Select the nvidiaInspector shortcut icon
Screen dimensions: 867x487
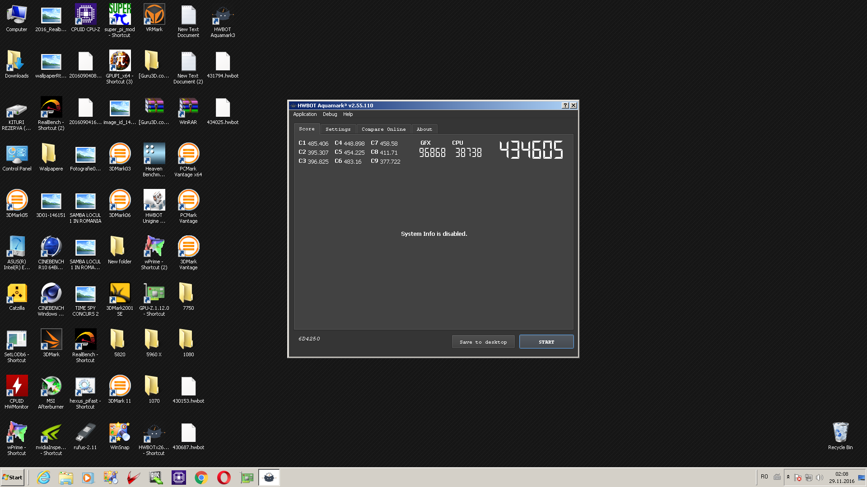pyautogui.click(x=51, y=438)
